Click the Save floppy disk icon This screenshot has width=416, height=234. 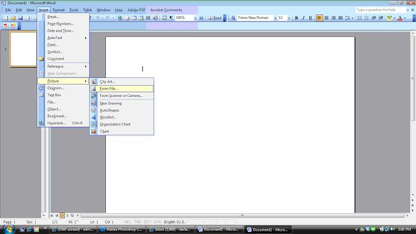20,18
